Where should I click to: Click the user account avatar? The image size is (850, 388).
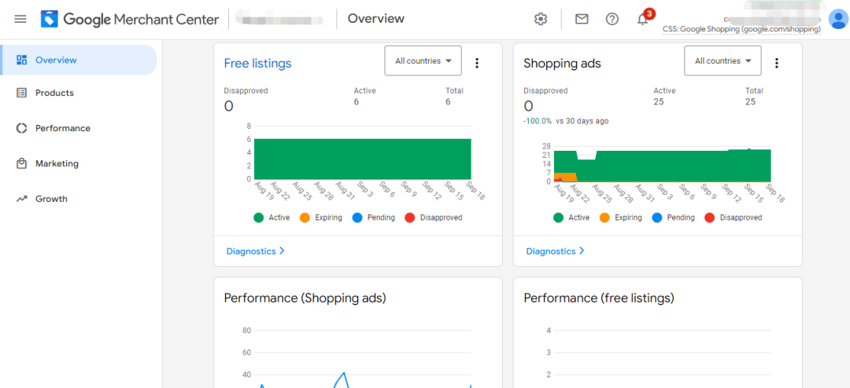(x=837, y=19)
